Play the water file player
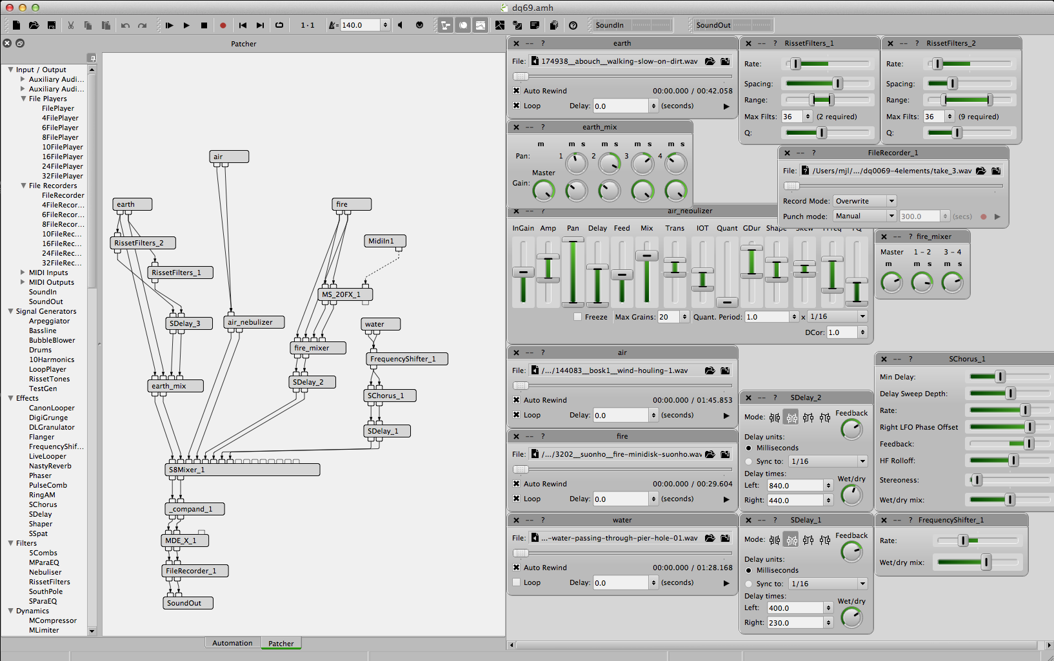1054x661 pixels. [x=726, y=583]
